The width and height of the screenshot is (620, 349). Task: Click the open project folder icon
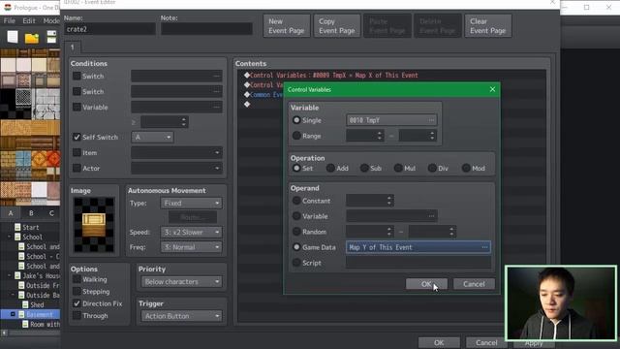32,37
